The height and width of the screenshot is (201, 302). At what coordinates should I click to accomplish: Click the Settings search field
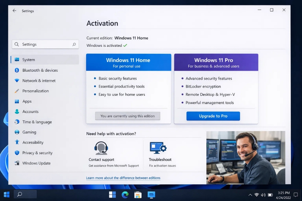pos(45,44)
